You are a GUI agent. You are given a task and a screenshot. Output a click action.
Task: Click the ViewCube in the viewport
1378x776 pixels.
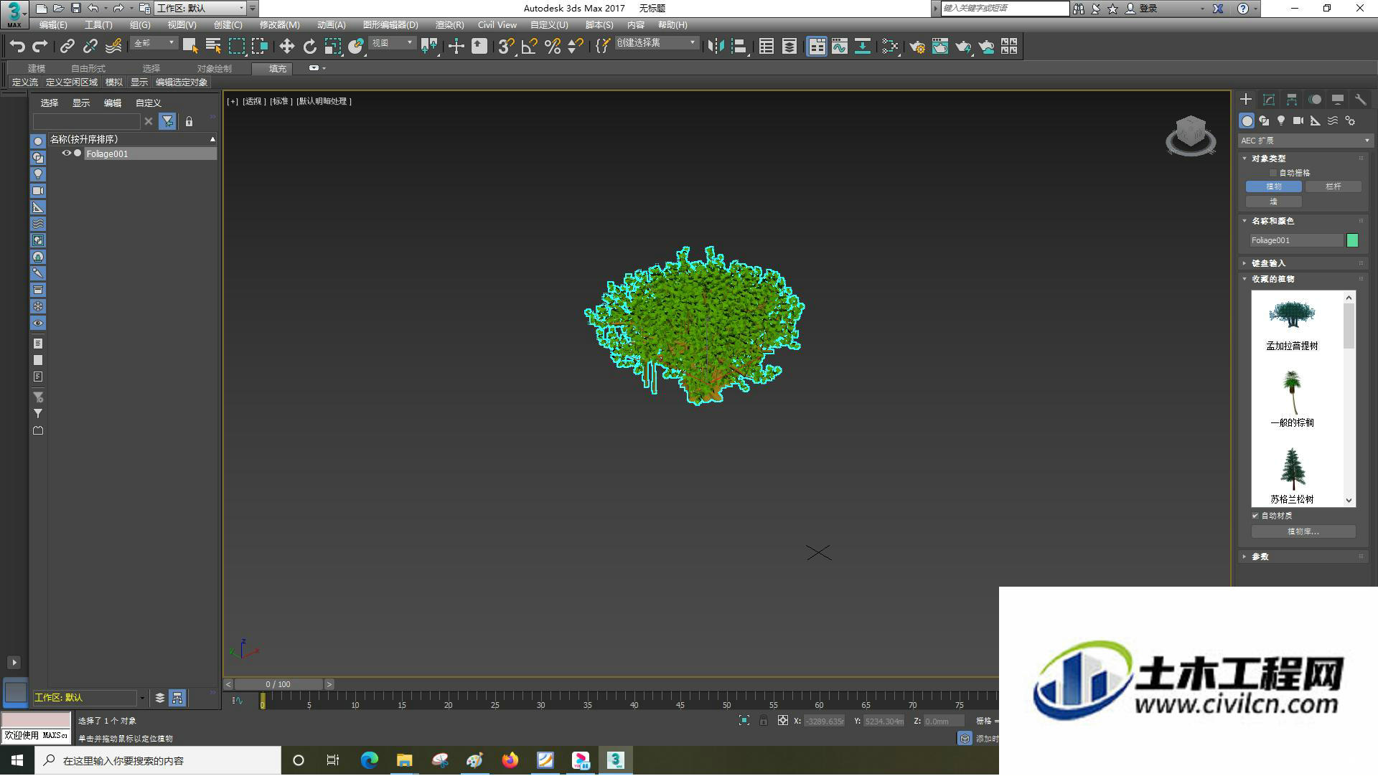pyautogui.click(x=1191, y=135)
